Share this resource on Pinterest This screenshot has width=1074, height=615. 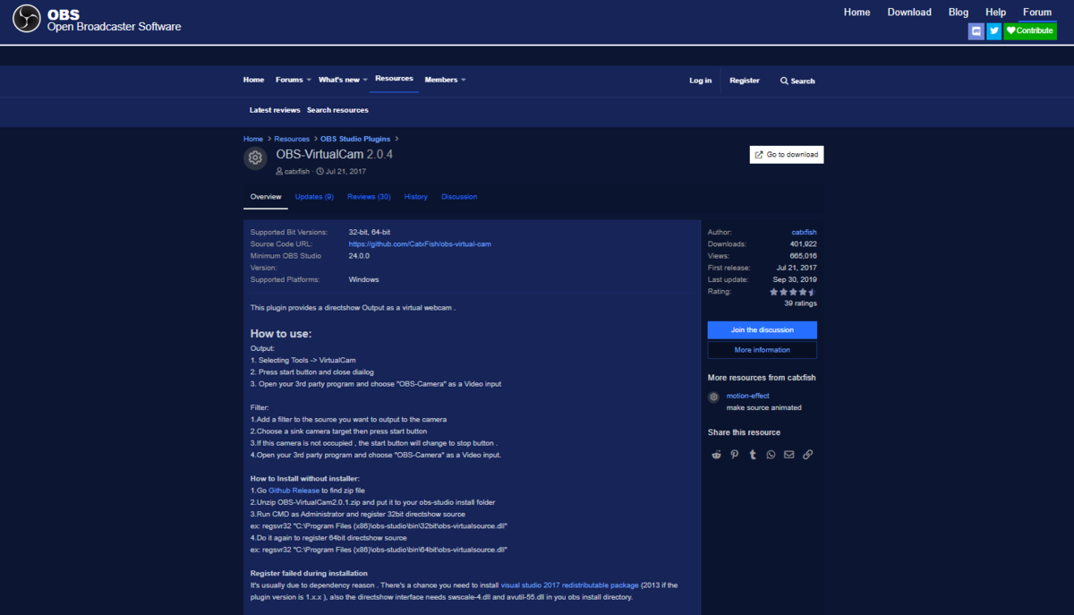(734, 455)
